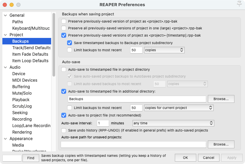Open the 'any time' auto-save dropdown
The width and height of the screenshot is (245, 164).
pyautogui.click(x=173, y=123)
